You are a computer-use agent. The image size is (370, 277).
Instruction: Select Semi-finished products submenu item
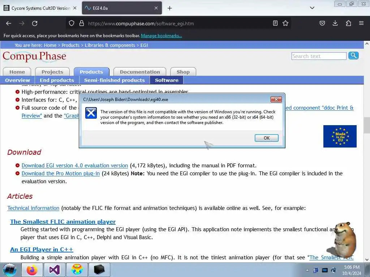tap(115, 80)
